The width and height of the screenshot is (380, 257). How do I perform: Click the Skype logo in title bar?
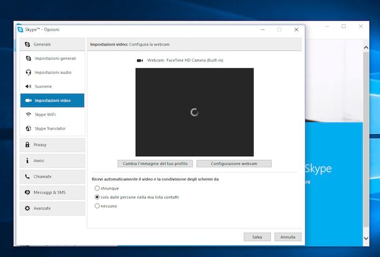click(21, 29)
